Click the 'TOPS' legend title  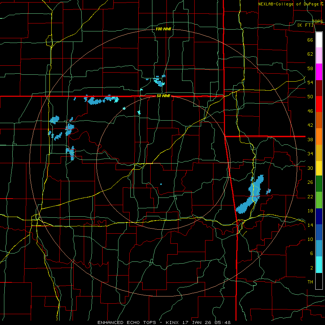(317, 21)
